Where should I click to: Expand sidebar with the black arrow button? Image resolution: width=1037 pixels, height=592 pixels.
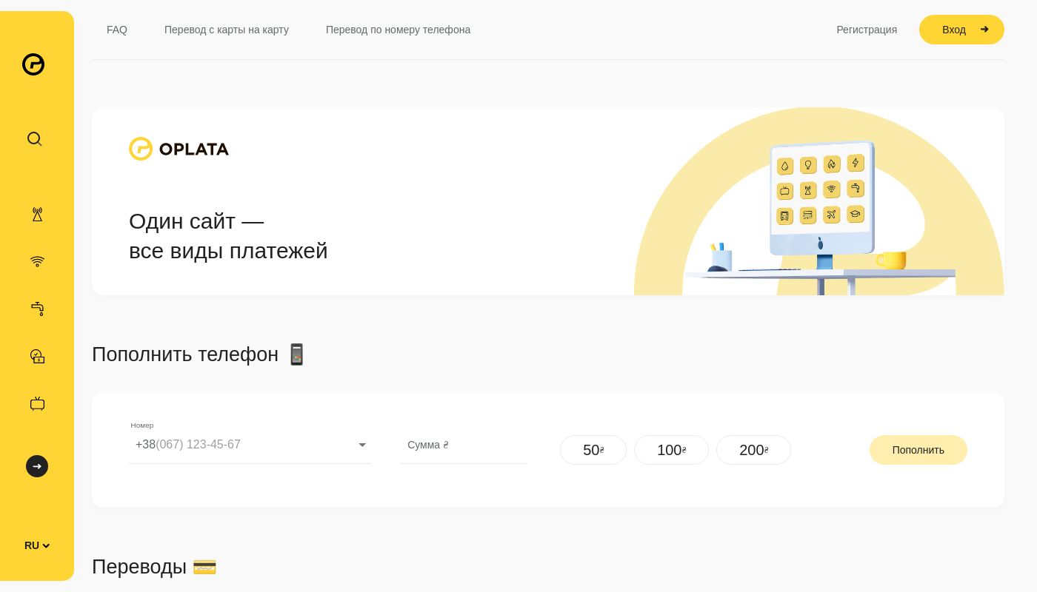(x=37, y=466)
